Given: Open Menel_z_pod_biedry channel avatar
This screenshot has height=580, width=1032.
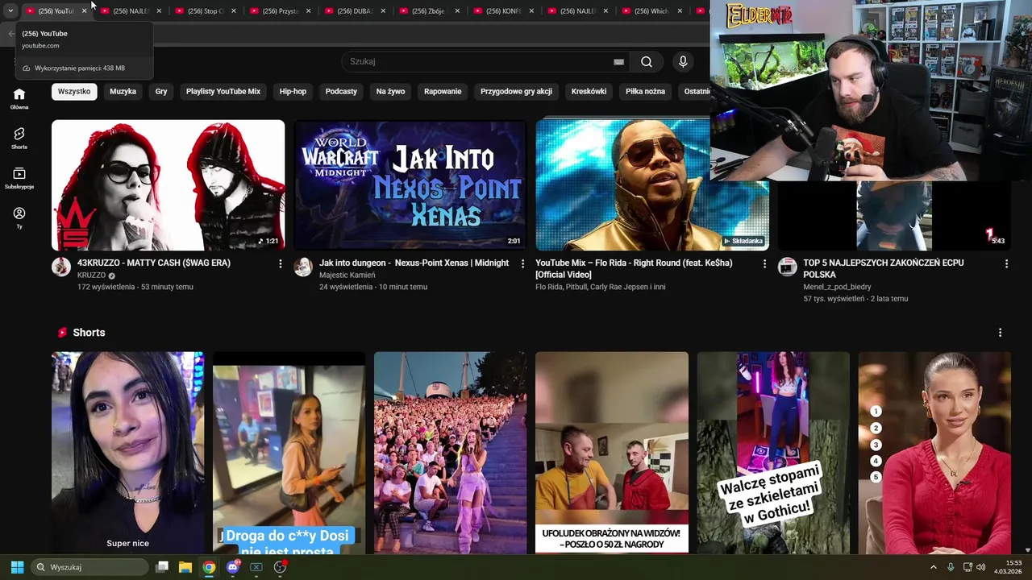Looking at the screenshot, I should (787, 267).
